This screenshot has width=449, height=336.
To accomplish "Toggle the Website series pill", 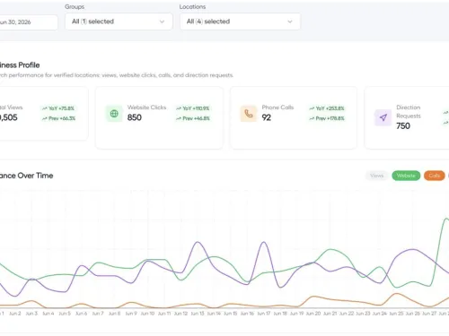I will (406, 176).
